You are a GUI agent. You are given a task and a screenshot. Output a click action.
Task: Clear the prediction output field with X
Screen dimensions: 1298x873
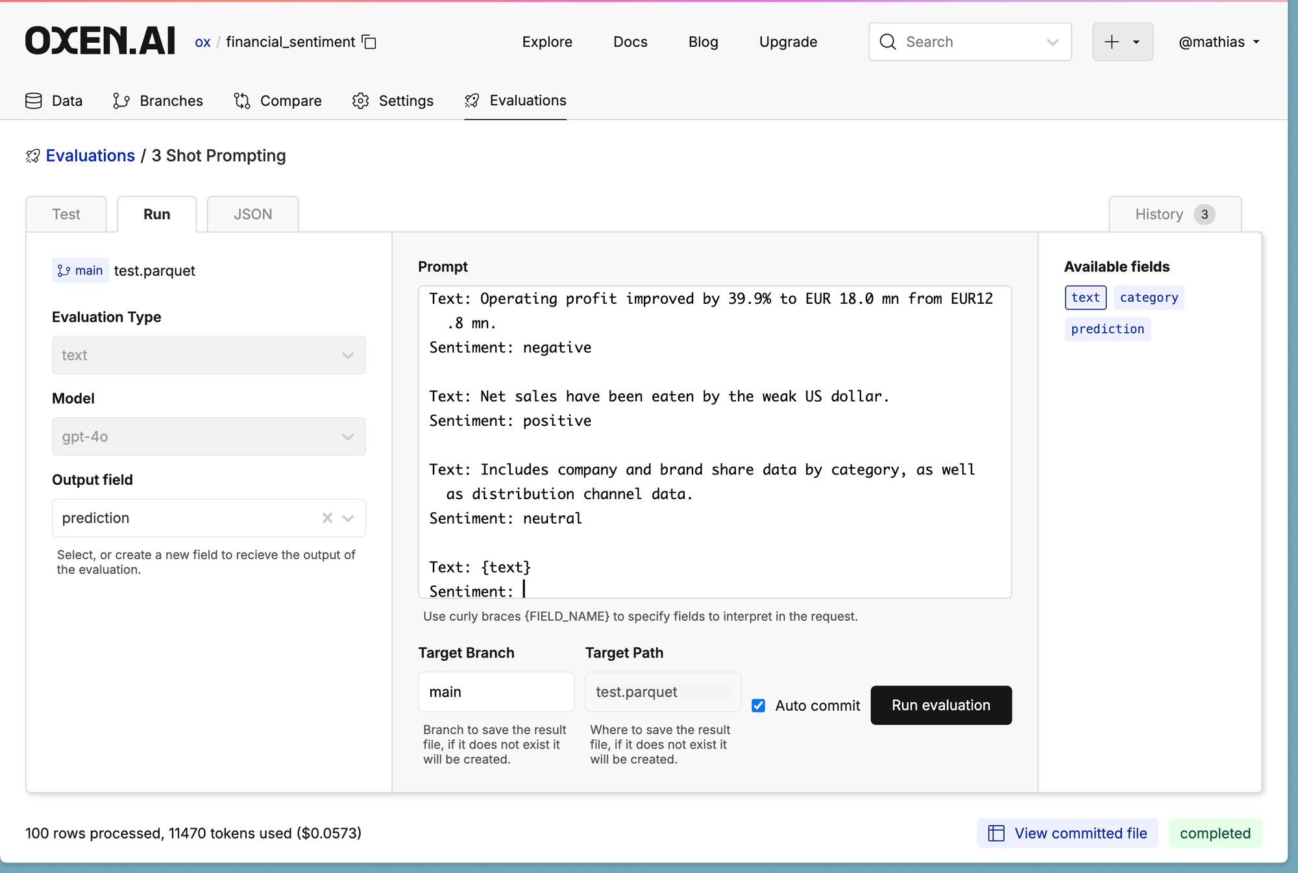coord(327,518)
